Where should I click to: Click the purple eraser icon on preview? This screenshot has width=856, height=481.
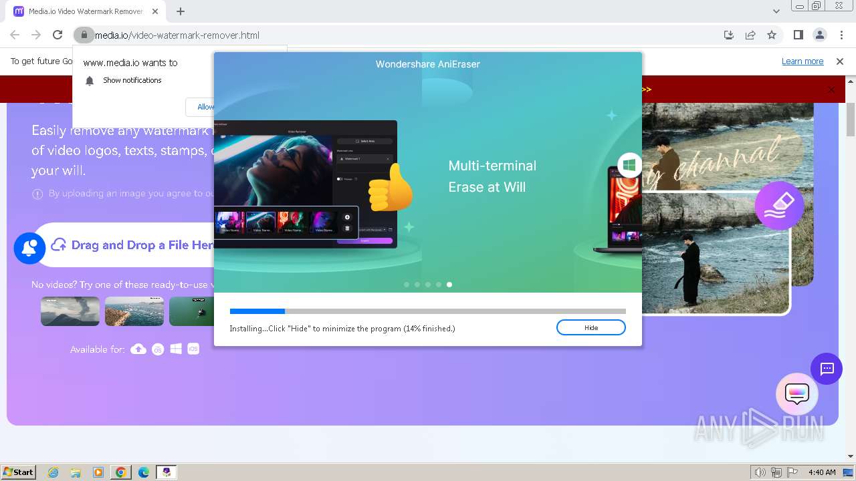click(779, 206)
